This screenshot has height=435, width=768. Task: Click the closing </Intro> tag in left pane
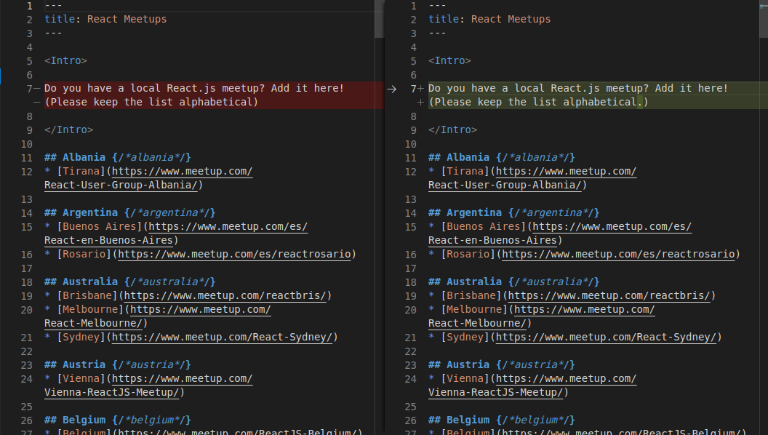pyautogui.click(x=69, y=129)
